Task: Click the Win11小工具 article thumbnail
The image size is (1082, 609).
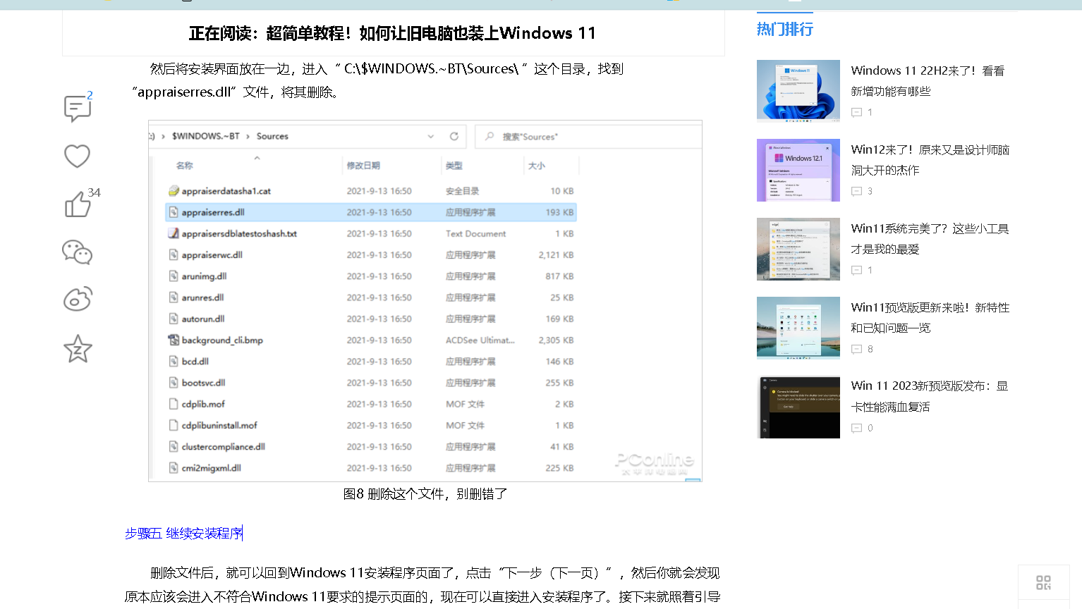Action: coord(798,249)
